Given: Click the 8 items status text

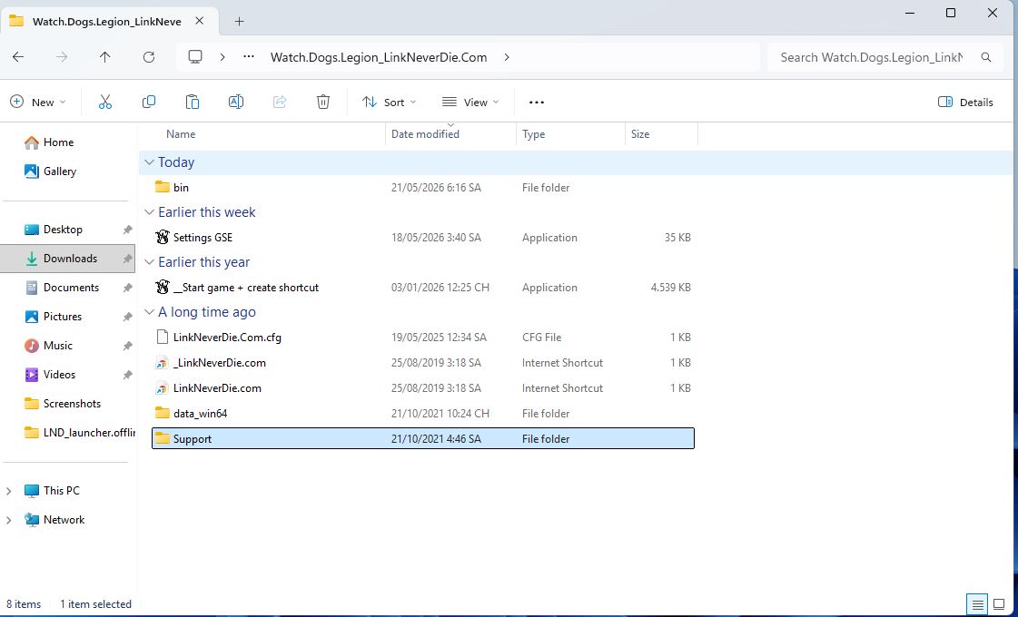Looking at the screenshot, I should (x=24, y=604).
